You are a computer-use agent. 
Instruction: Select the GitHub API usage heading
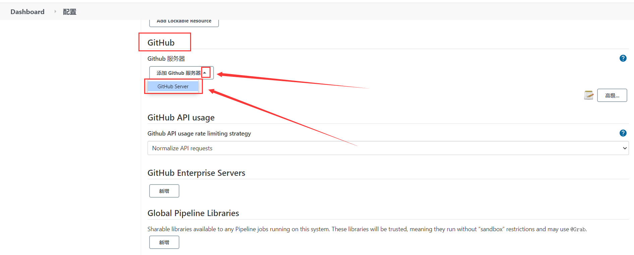tap(181, 118)
